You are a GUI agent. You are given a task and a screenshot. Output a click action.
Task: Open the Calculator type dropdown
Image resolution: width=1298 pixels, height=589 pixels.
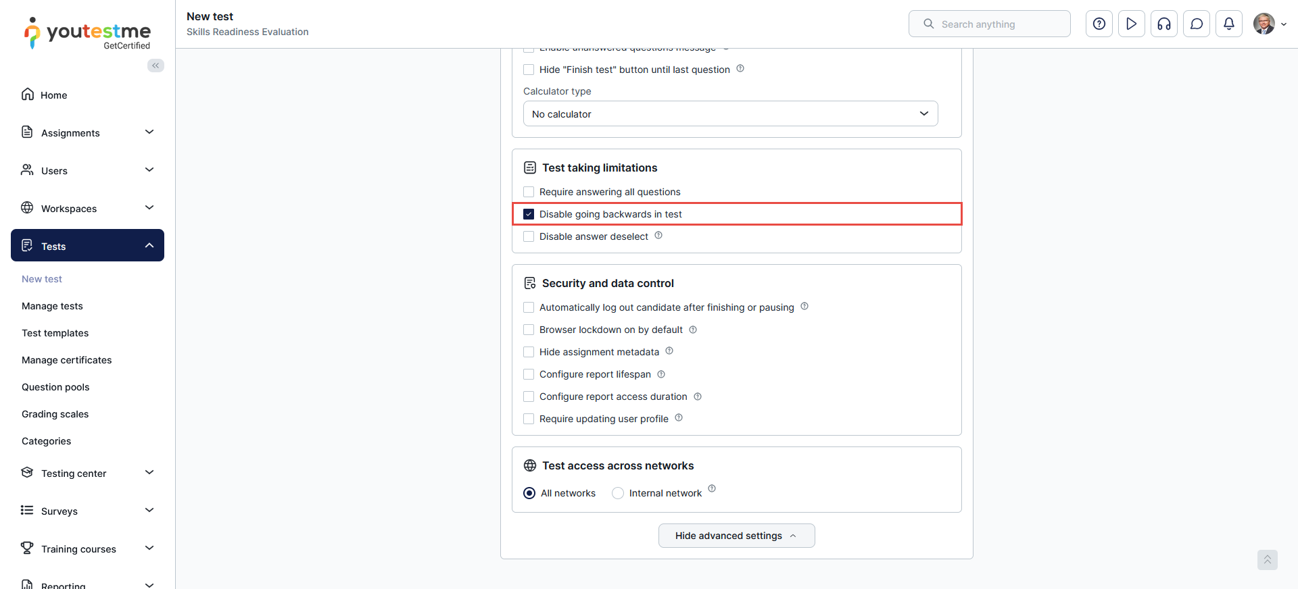tap(730, 114)
